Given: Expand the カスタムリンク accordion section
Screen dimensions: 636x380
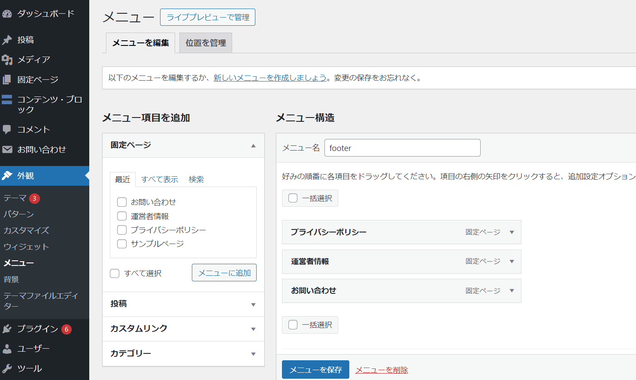Looking at the screenshot, I should point(183,329).
